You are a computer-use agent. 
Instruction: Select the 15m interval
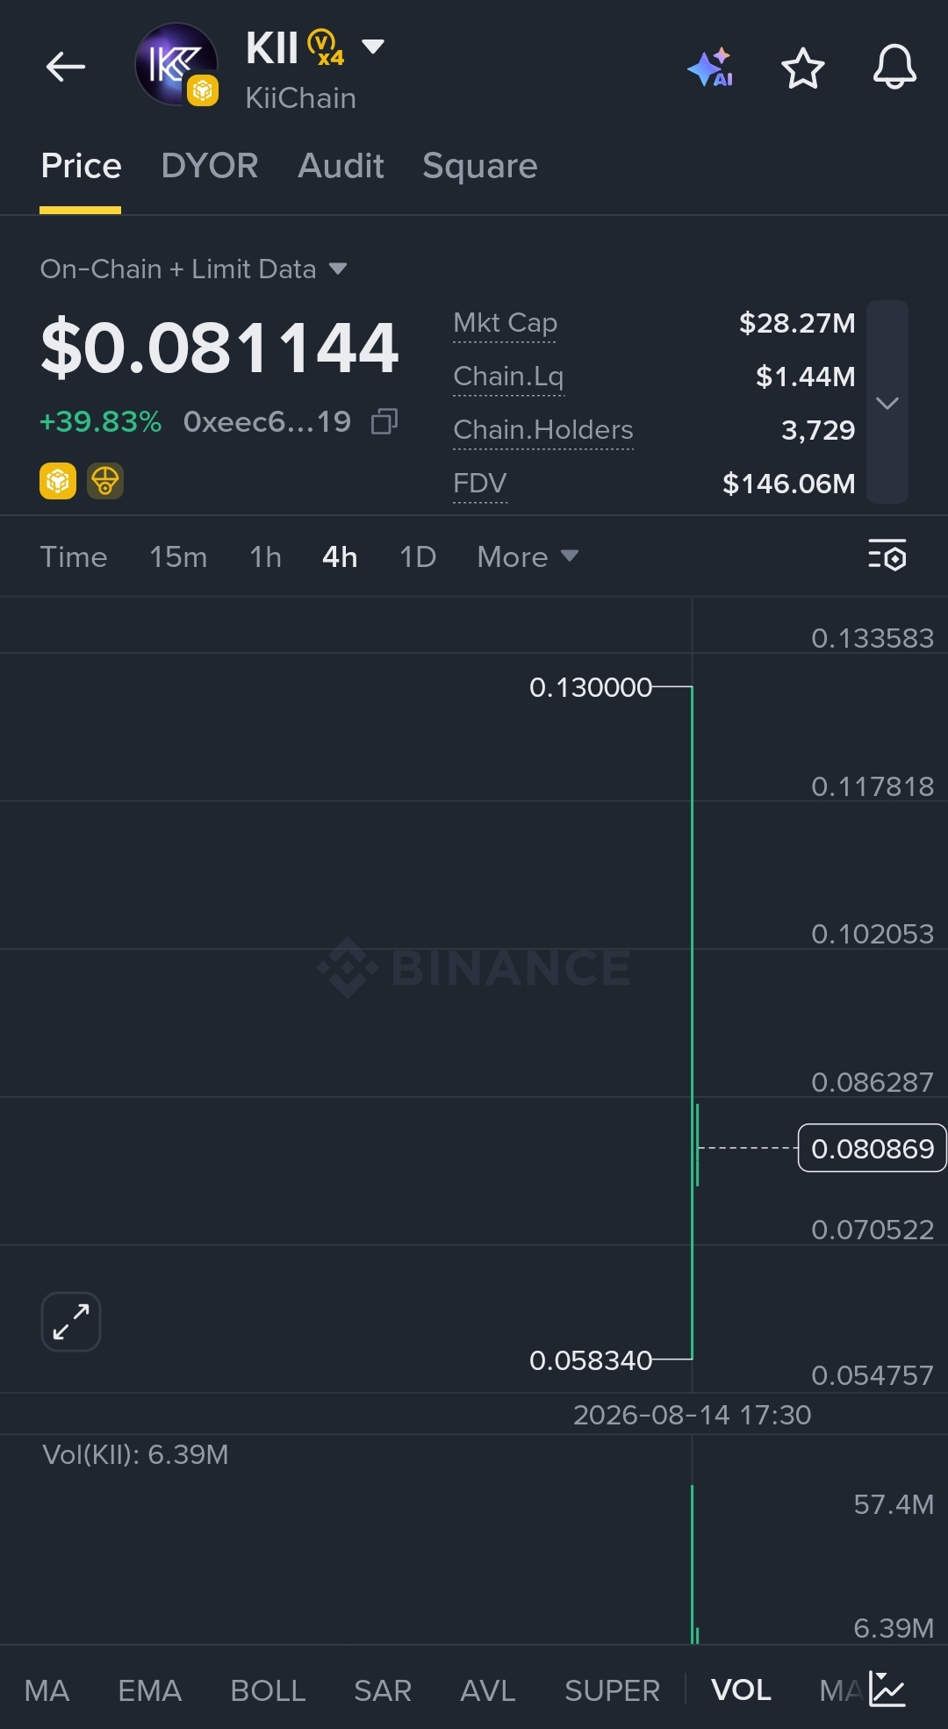178,557
